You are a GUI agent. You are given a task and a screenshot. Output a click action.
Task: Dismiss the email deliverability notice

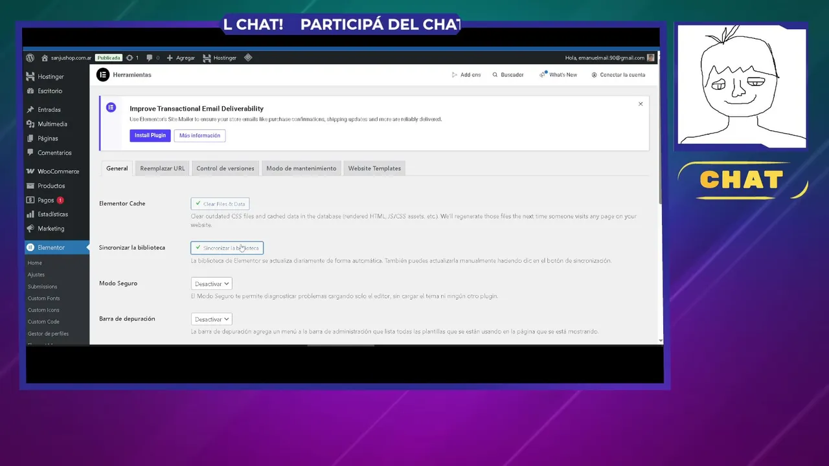point(641,104)
